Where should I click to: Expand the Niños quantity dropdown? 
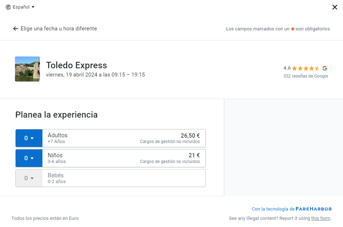click(29, 158)
